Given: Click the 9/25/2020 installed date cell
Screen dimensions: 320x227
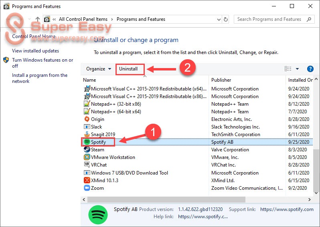Looking at the screenshot, I should click(x=299, y=142).
